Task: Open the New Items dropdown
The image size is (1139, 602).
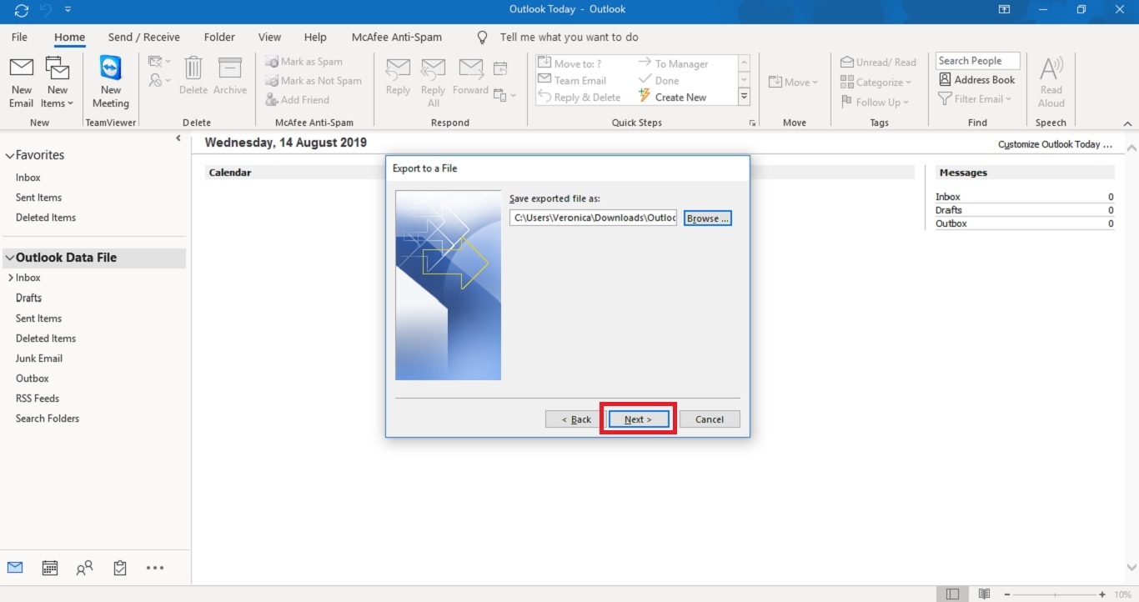Action: [x=57, y=83]
